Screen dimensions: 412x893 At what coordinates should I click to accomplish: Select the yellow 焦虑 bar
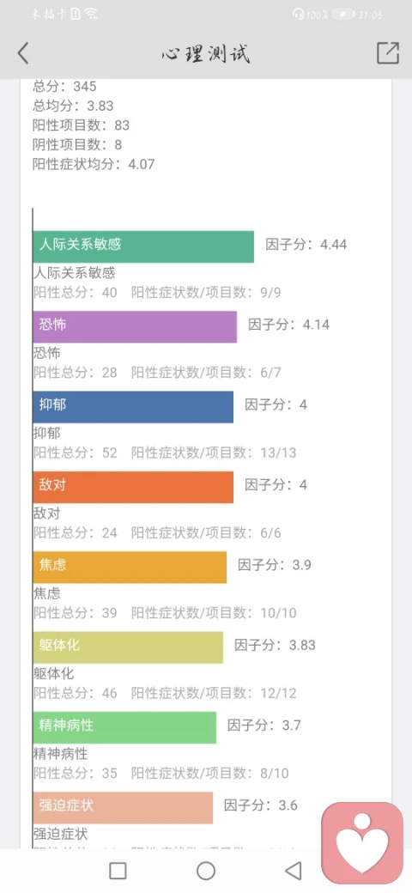tap(130, 568)
